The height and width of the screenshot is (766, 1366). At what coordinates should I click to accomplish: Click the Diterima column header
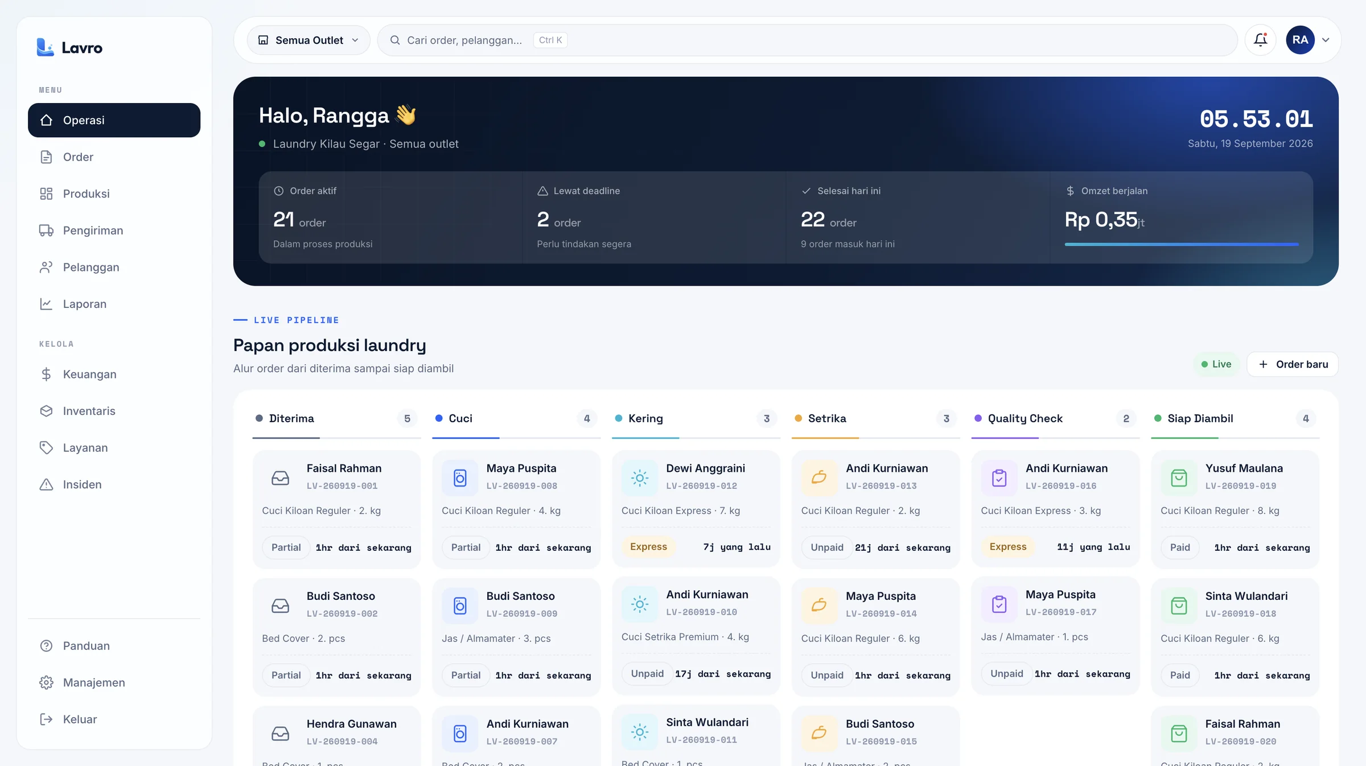click(x=336, y=418)
